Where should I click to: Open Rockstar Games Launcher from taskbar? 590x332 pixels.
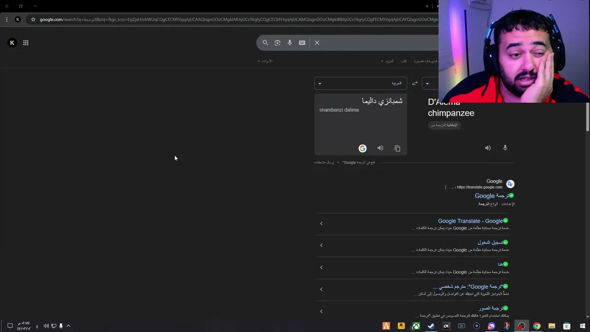401,326
